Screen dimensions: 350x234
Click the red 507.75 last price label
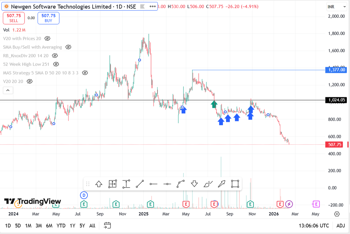coord(334,144)
